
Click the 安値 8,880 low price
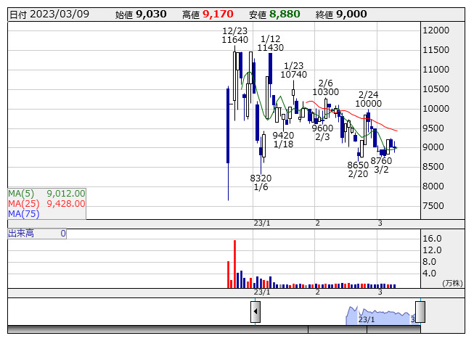(274, 15)
